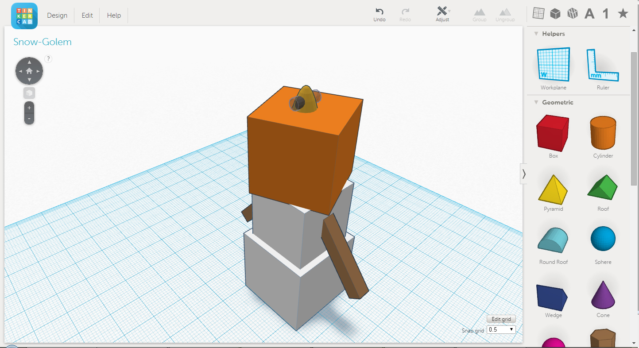Select the blue Sphere shape
Viewport: 639px width, 348px height.
tap(603, 246)
